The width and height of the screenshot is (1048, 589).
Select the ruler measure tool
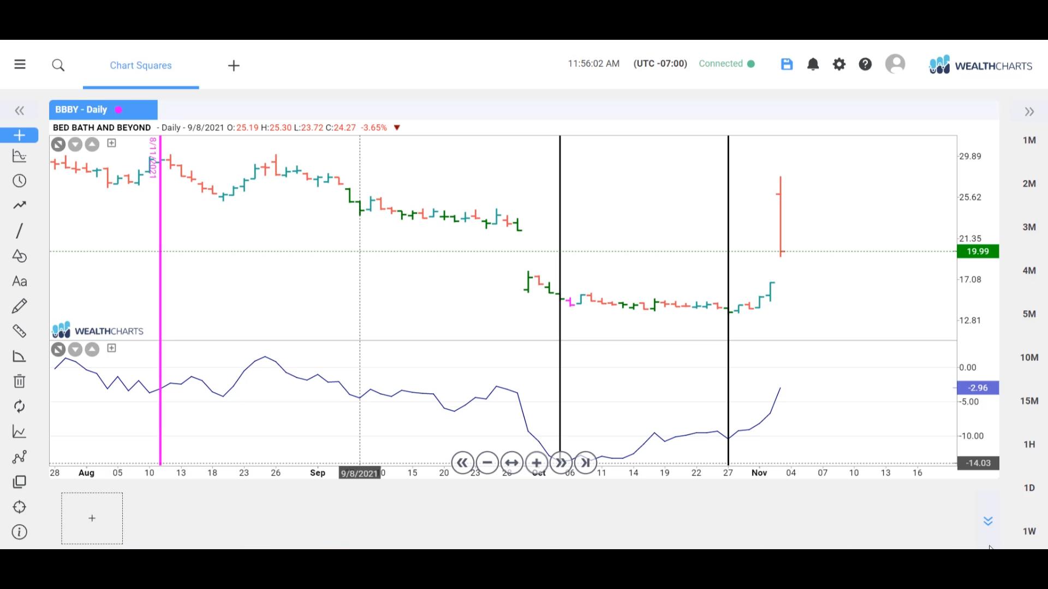19,331
